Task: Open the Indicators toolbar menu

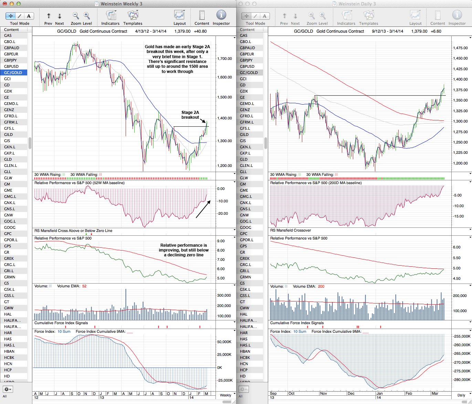Action: [111, 16]
